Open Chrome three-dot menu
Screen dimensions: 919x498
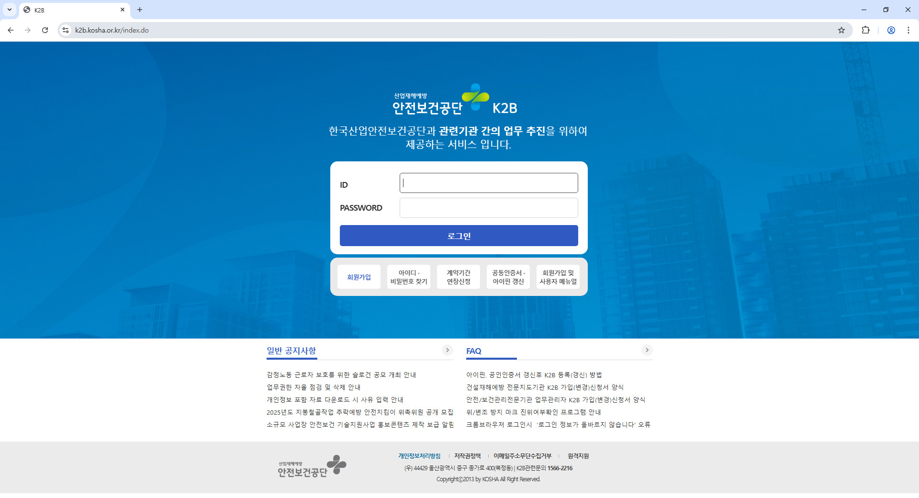point(908,30)
